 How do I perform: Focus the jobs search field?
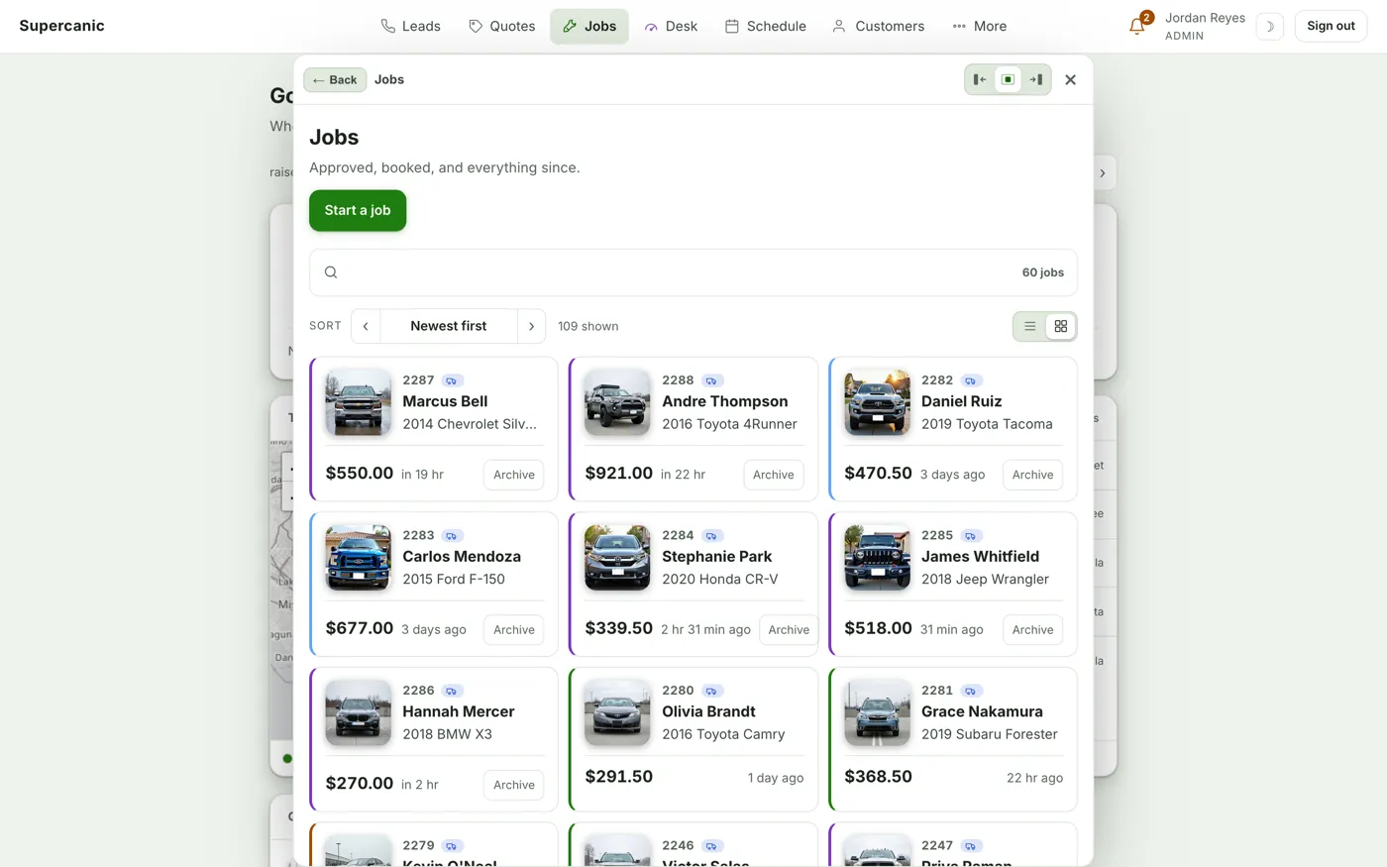[x=693, y=272]
